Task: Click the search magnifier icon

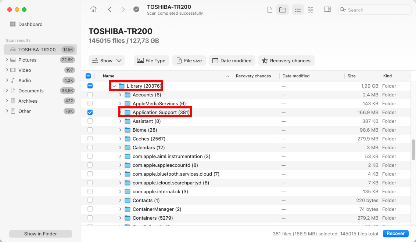Action: [343, 10]
